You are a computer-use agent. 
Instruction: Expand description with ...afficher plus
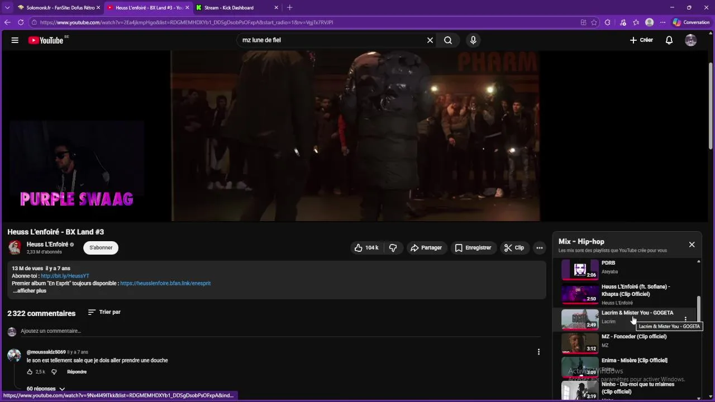coord(30,291)
